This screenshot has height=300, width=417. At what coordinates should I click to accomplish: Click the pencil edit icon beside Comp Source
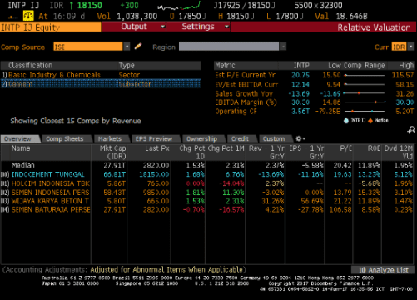pyautogui.click(x=138, y=47)
